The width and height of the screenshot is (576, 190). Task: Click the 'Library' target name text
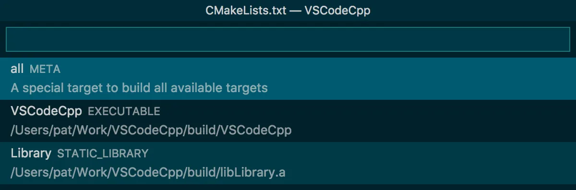31,154
